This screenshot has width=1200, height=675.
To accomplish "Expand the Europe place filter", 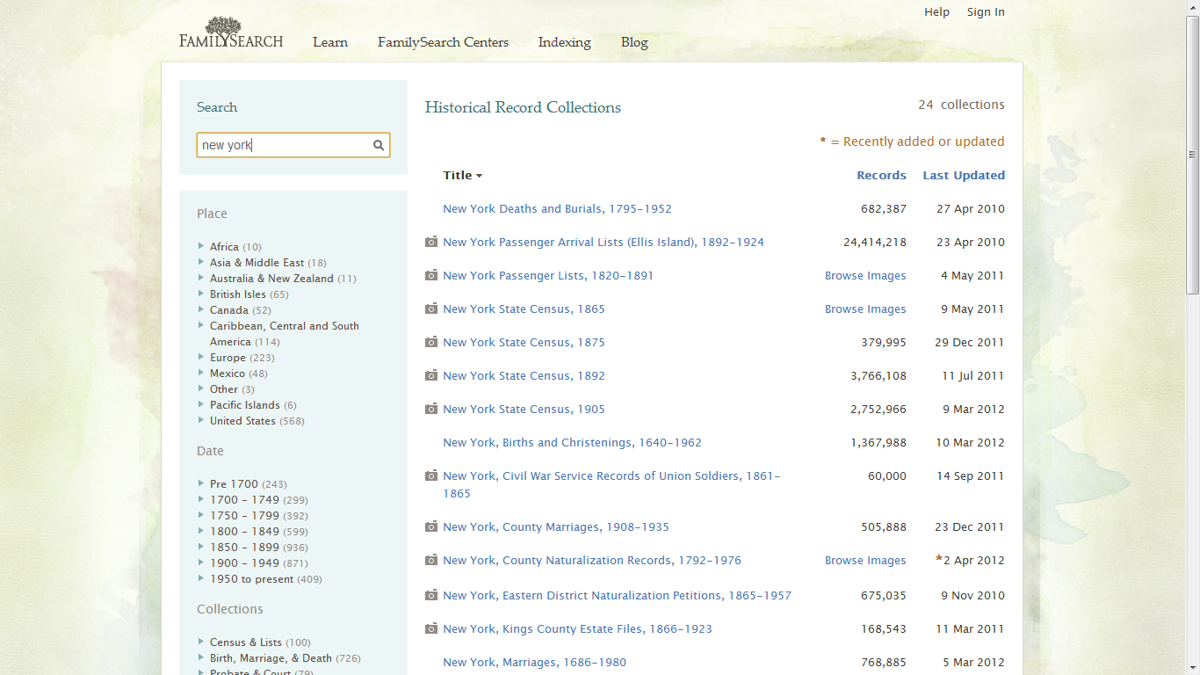I will click(x=201, y=357).
